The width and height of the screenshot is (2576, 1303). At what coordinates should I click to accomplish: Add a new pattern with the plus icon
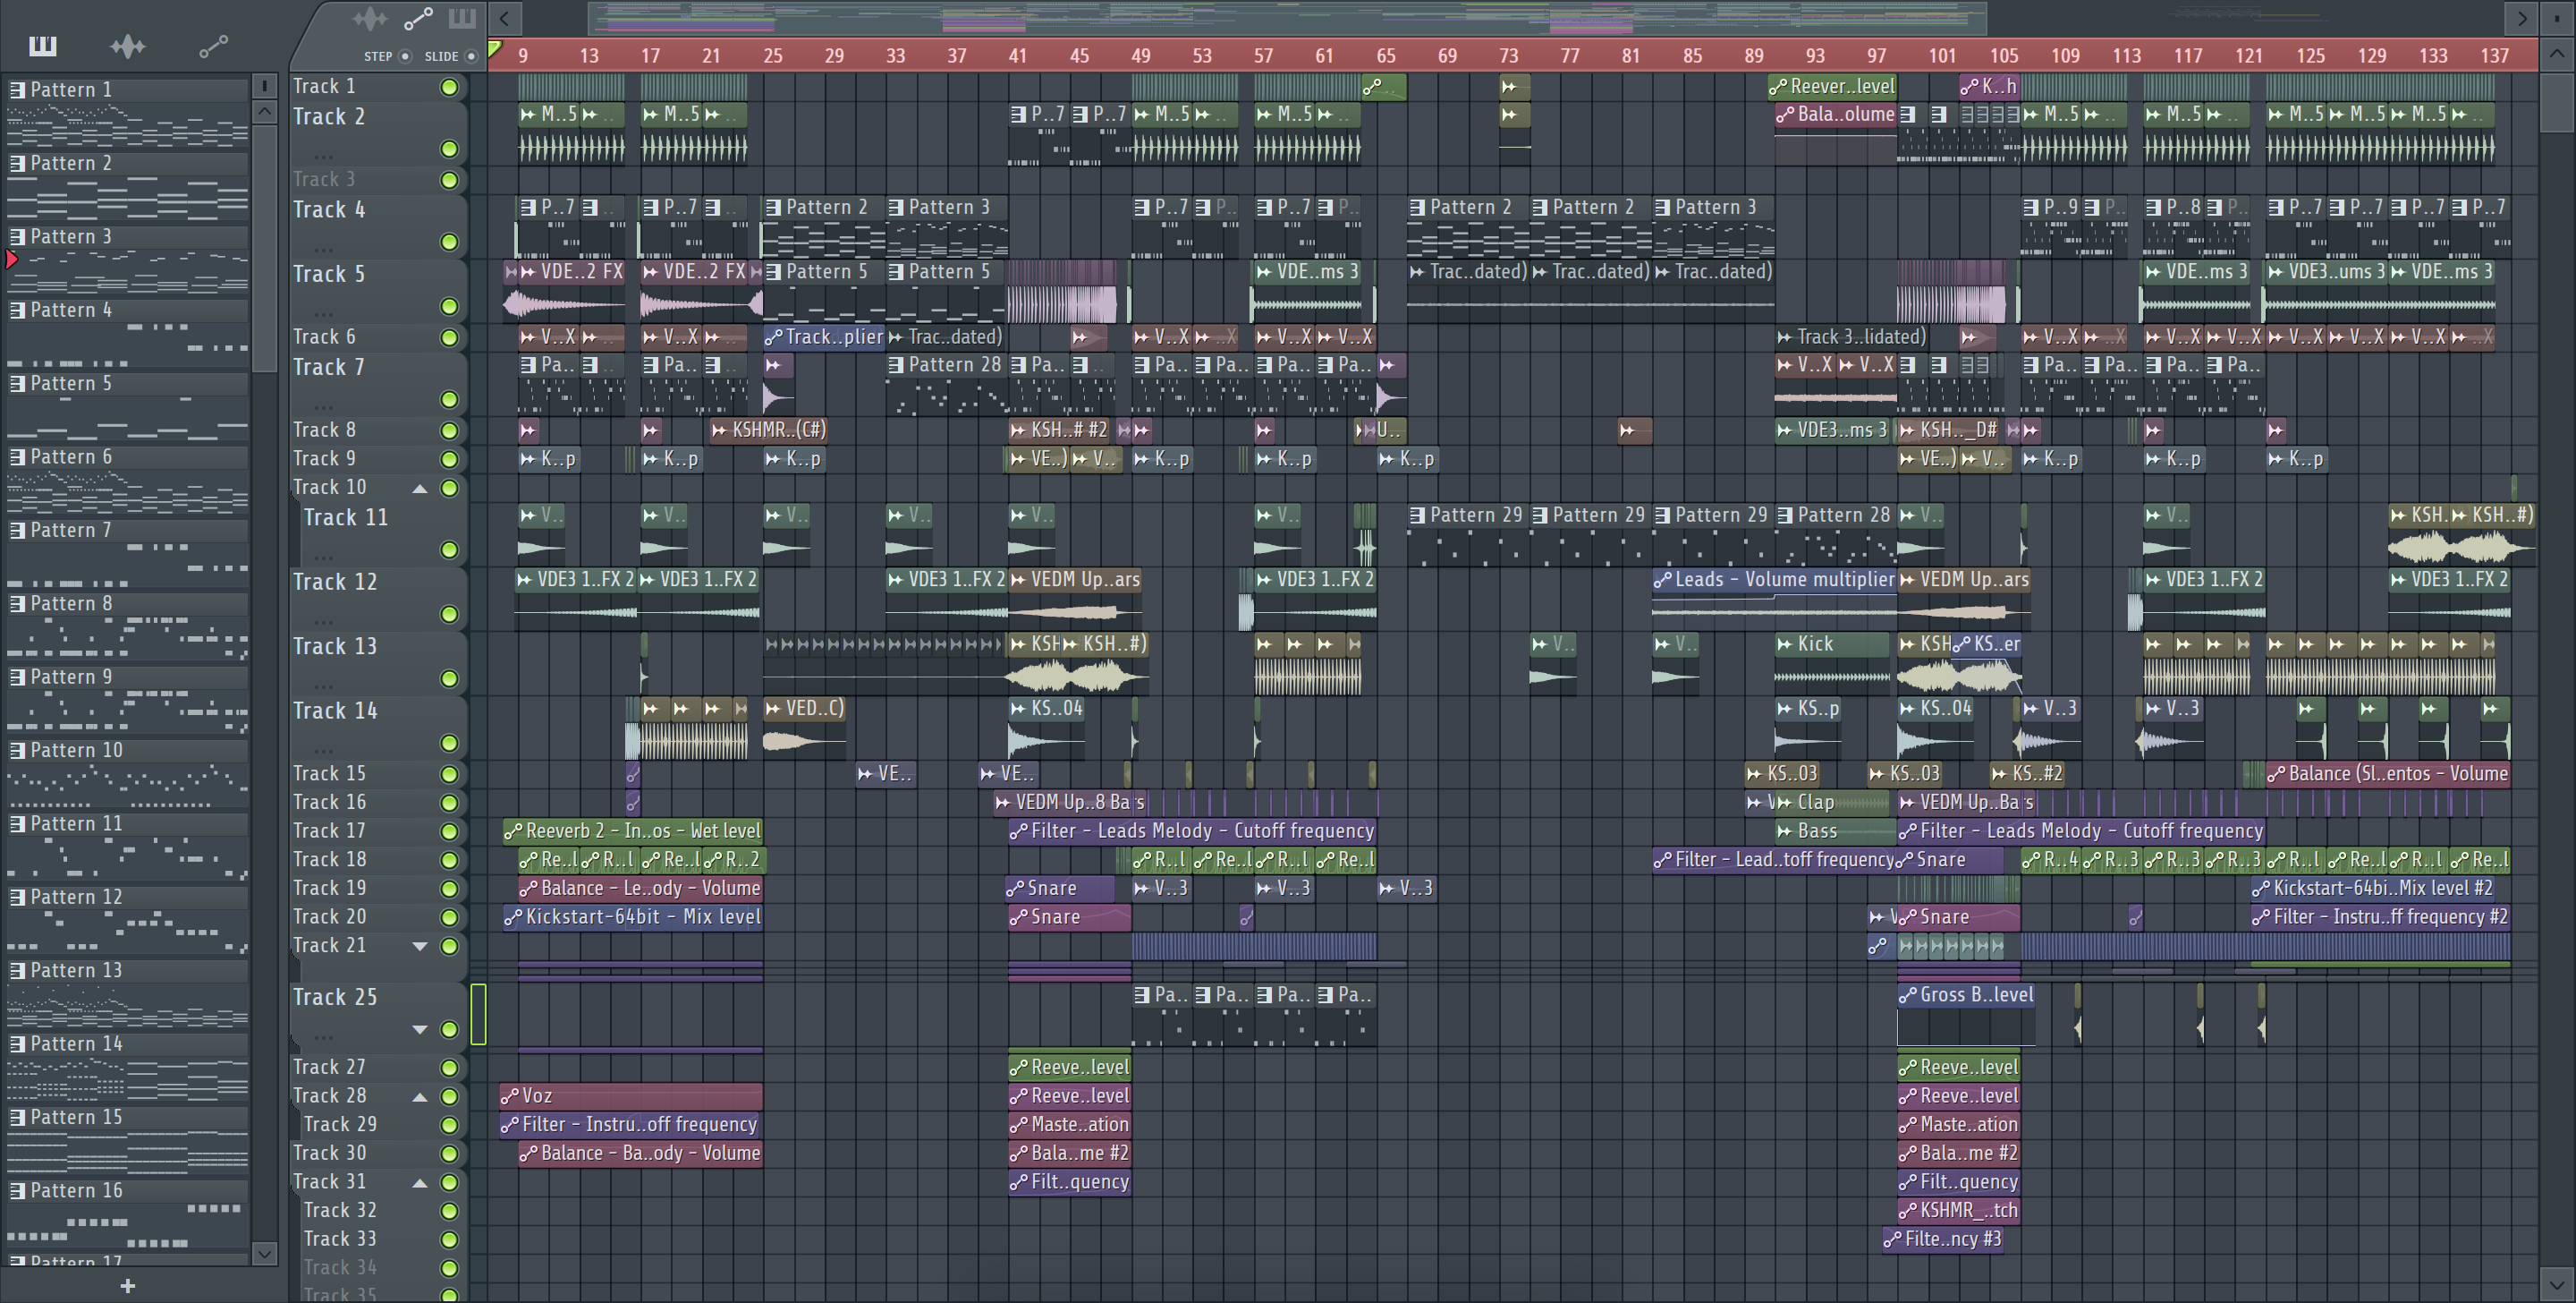point(127,1285)
